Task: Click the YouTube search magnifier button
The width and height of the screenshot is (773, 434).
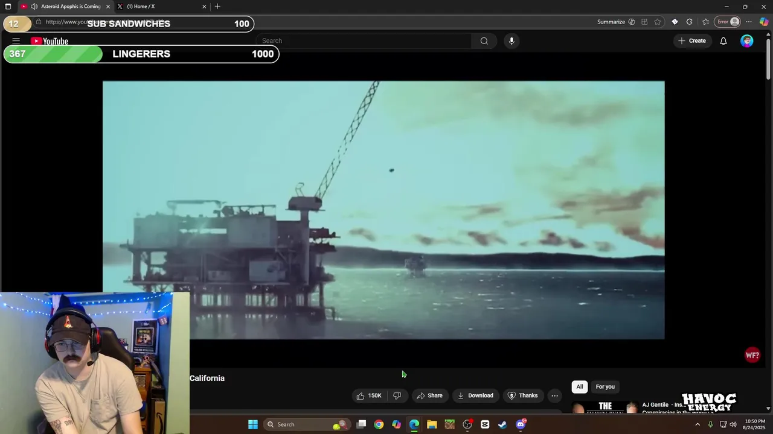Action: coord(484,41)
